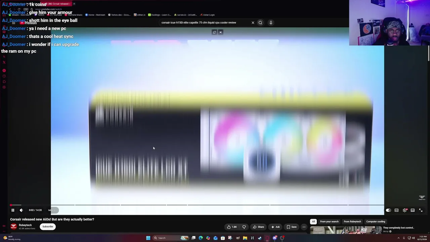Clear the YouTube search box
The image size is (430, 242).
[253, 23]
